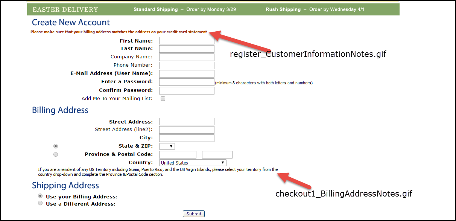456x221 pixels.
Task: Click the Province input field
Action: pyautogui.click(x=178, y=155)
